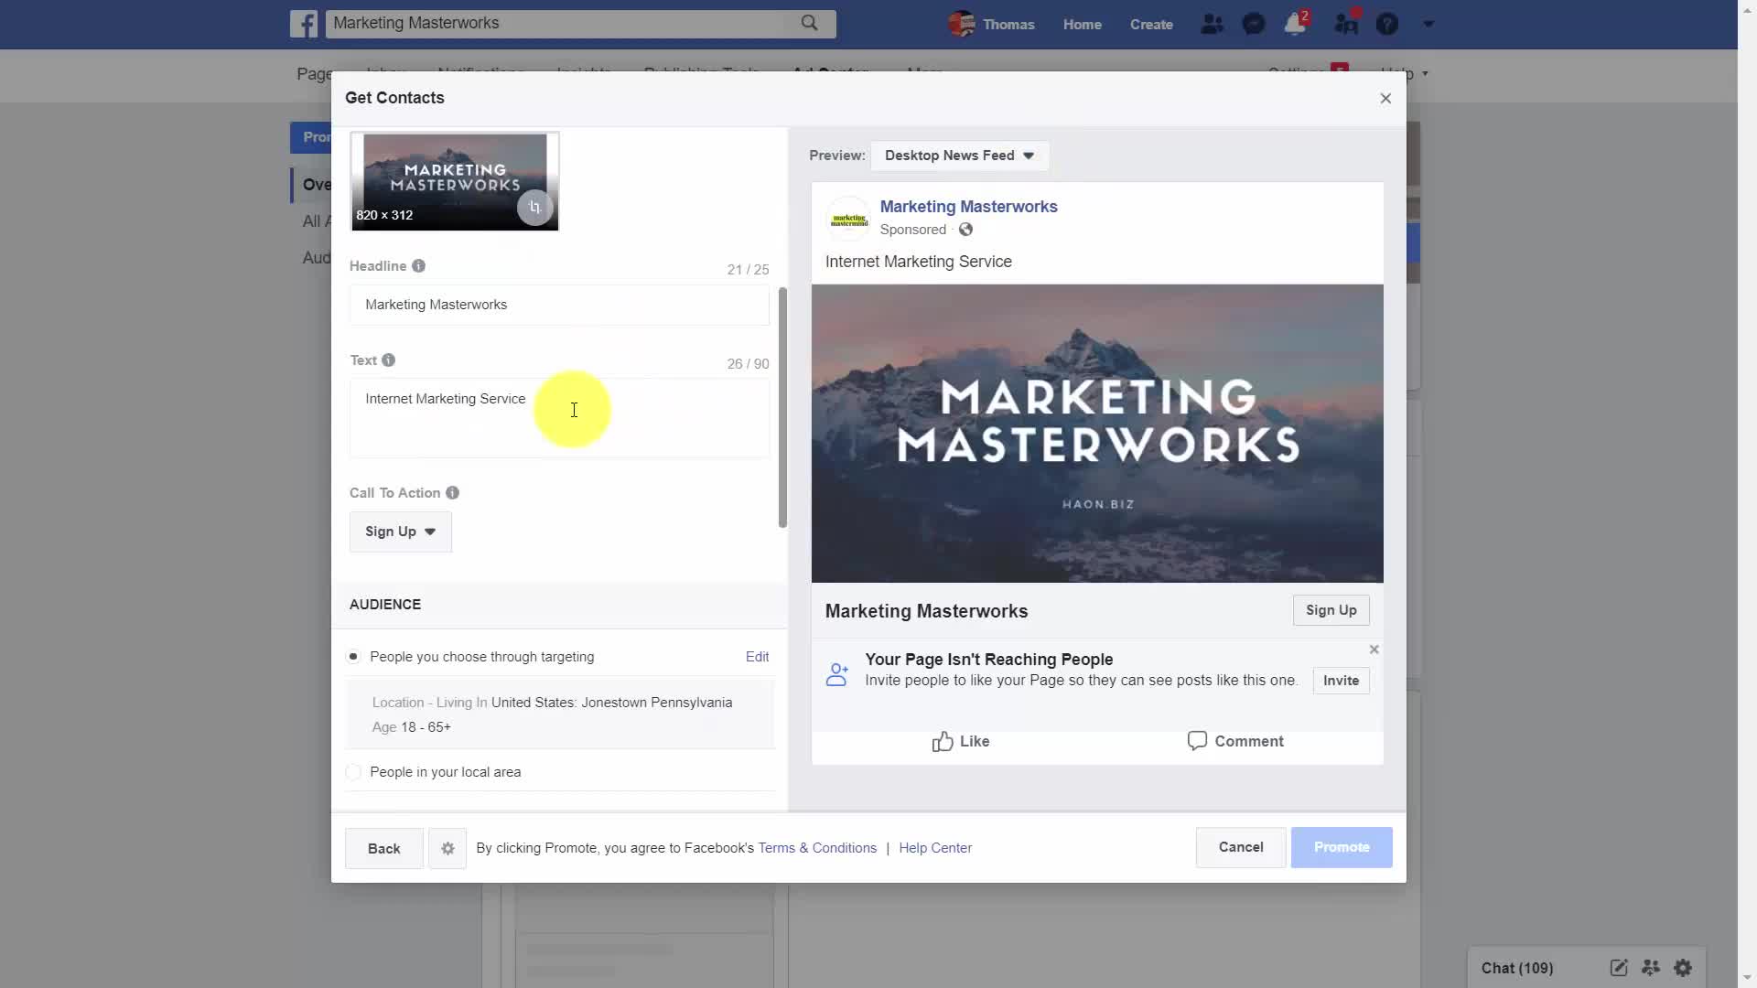Click the Text input field
1757x988 pixels.
pos(559,418)
